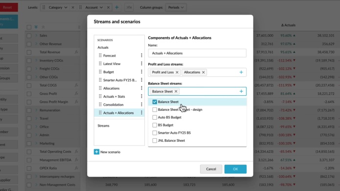This screenshot has width=340, height=191.
Task: Check the Smarter Auto FY25 BS checkbox
Action: (x=155, y=133)
